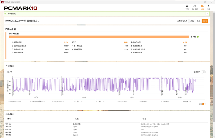Click the pencil icon to rename result
The height and width of the screenshot is (138, 215).
coord(39,21)
